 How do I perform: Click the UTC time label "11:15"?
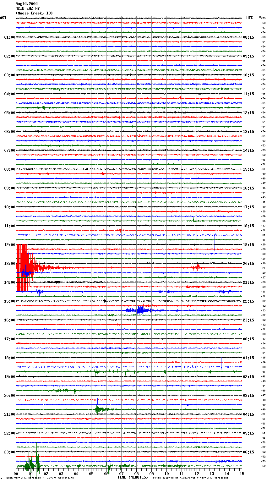(248, 94)
